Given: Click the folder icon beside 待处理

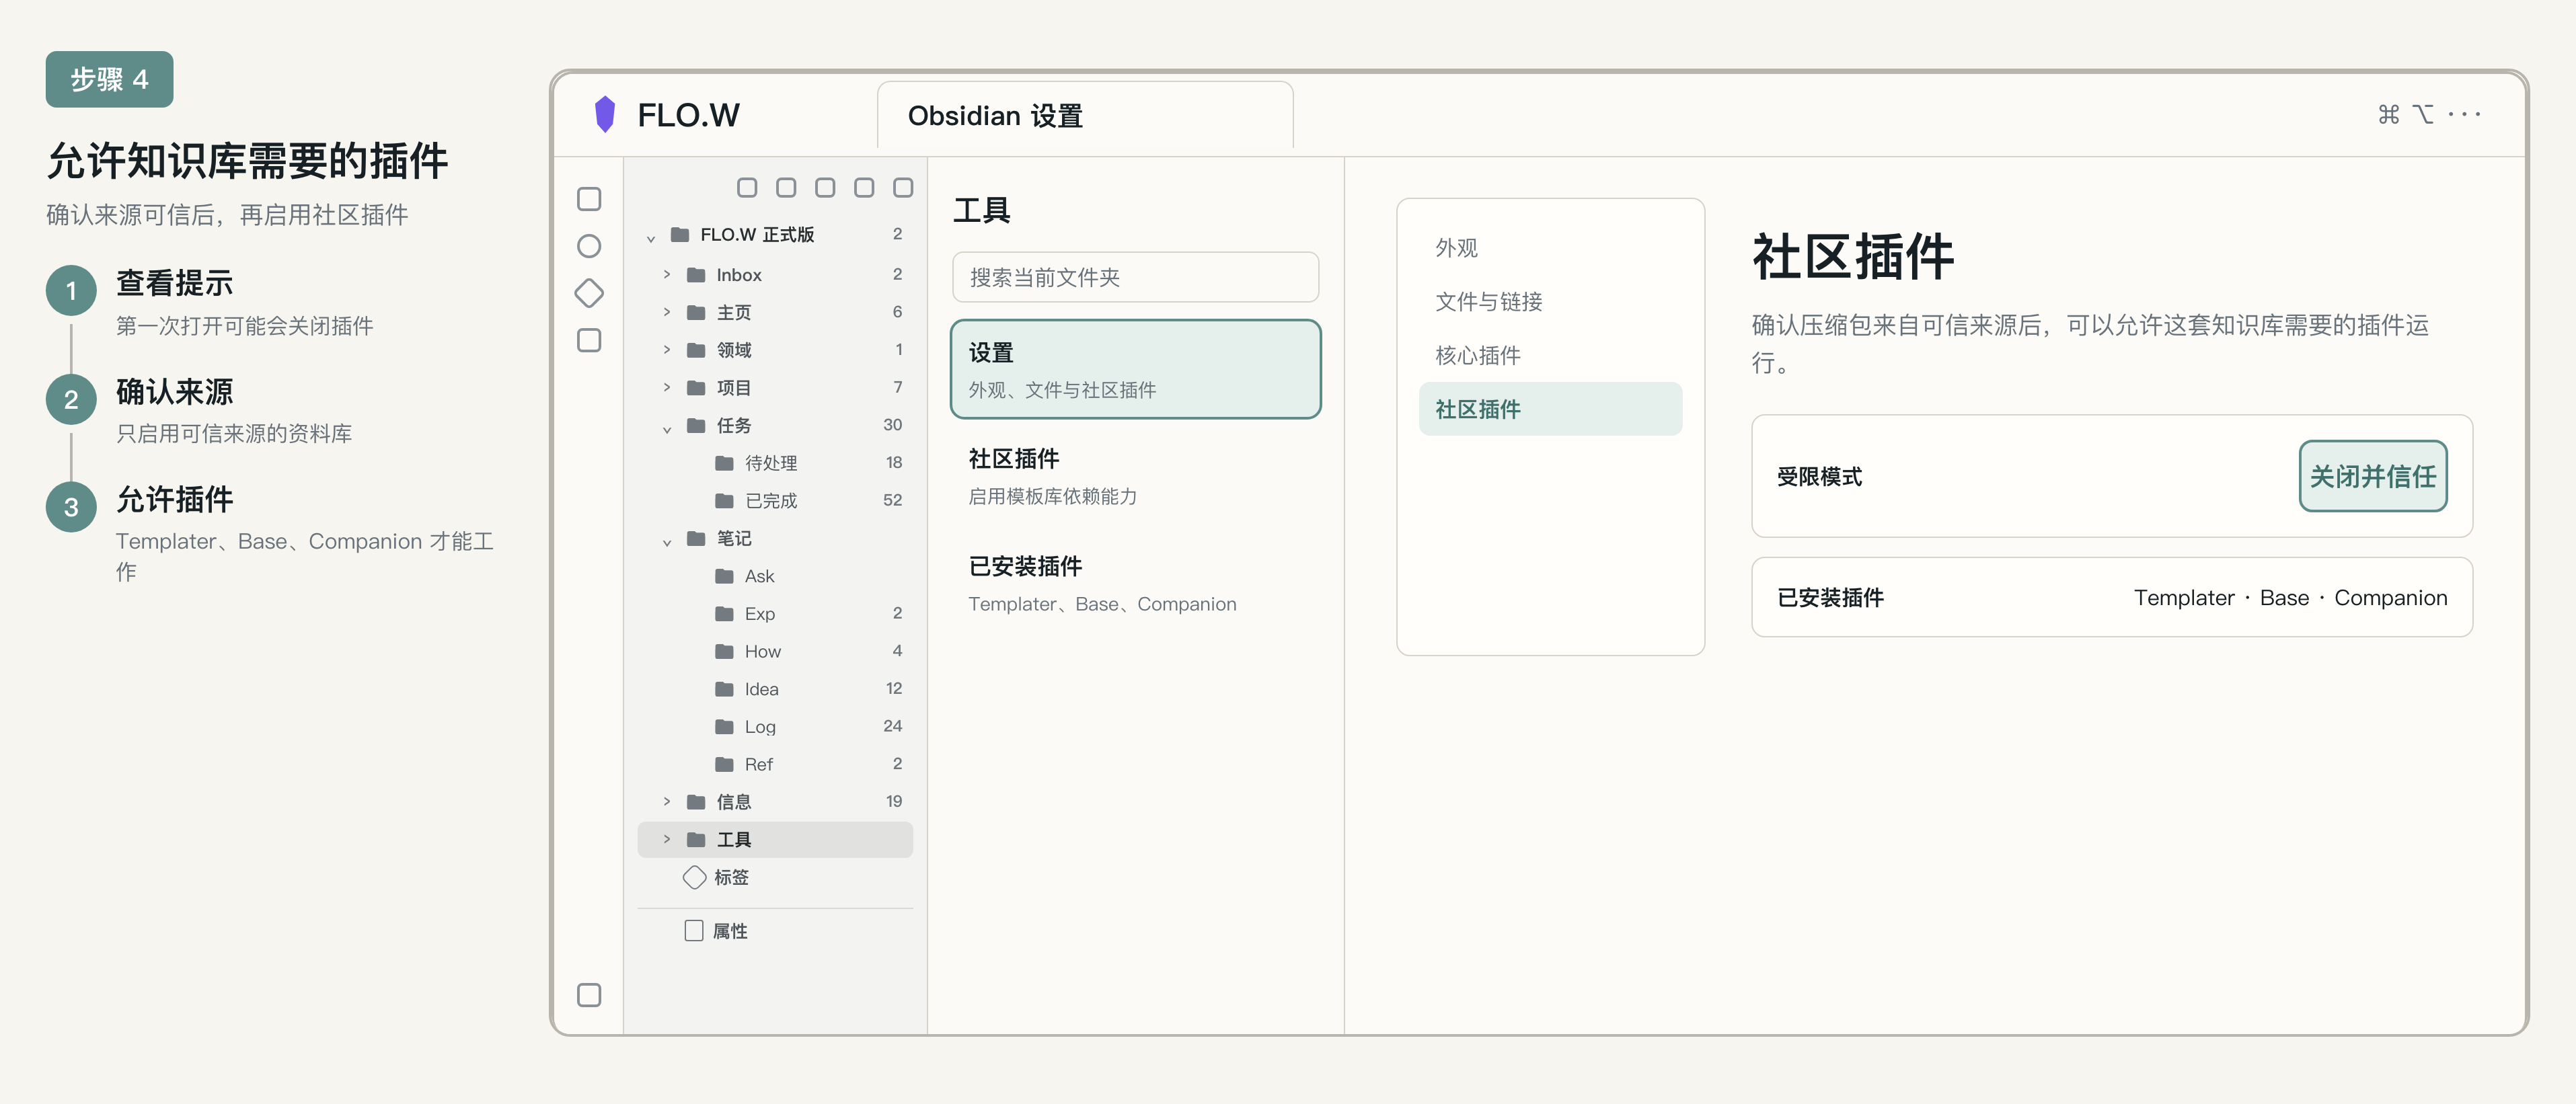Looking at the screenshot, I should coord(724,462).
